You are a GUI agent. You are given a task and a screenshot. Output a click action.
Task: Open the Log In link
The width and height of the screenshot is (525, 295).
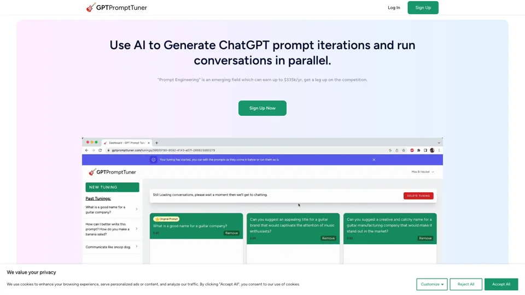pyautogui.click(x=394, y=8)
